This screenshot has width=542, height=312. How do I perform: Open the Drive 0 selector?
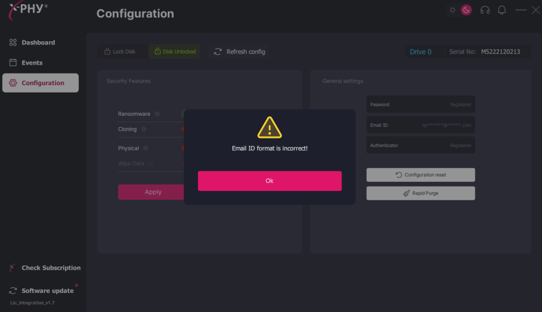[x=421, y=52]
